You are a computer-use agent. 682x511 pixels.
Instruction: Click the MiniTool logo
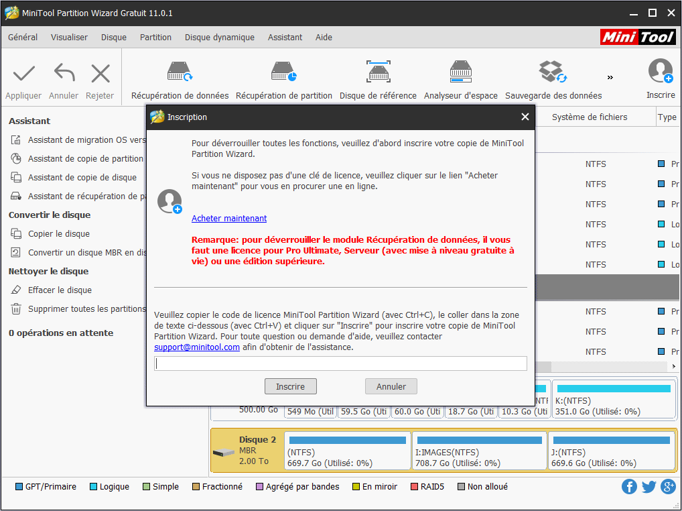638,37
